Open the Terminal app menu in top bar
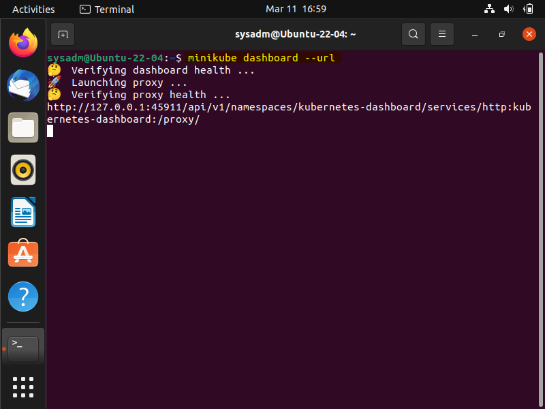545x409 pixels. pyautogui.click(x=107, y=9)
